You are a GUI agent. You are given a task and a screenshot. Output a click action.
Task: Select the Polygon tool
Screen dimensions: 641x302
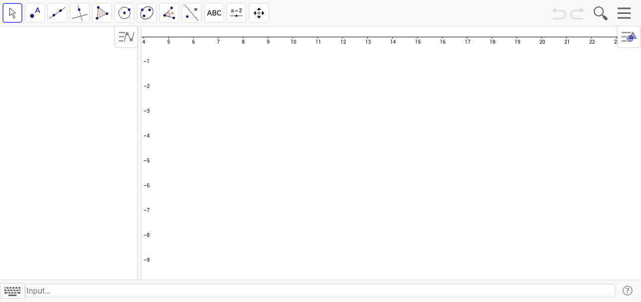pyautogui.click(x=102, y=13)
